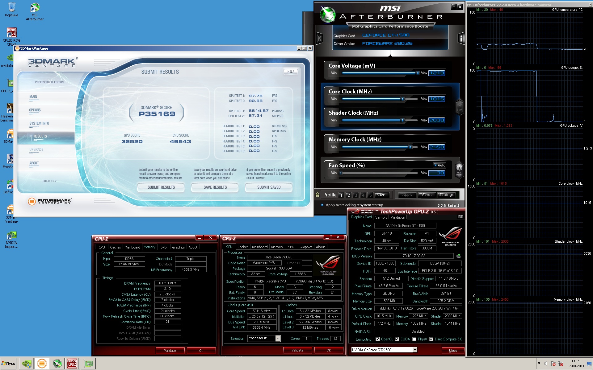Screen dimensions: 593x370
Task: Click the GPU-Z Close button
Action: pos(453,351)
